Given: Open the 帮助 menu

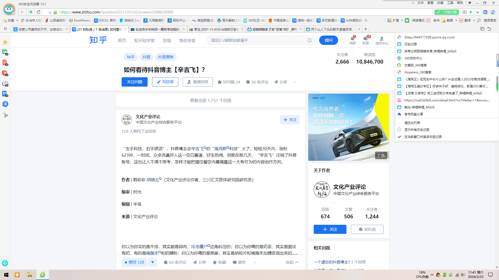Looking at the screenshot, I should (460, 3).
